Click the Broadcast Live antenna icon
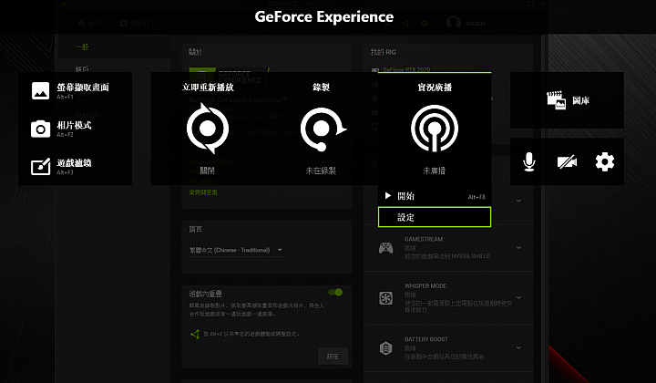656x383 pixels. point(435,128)
